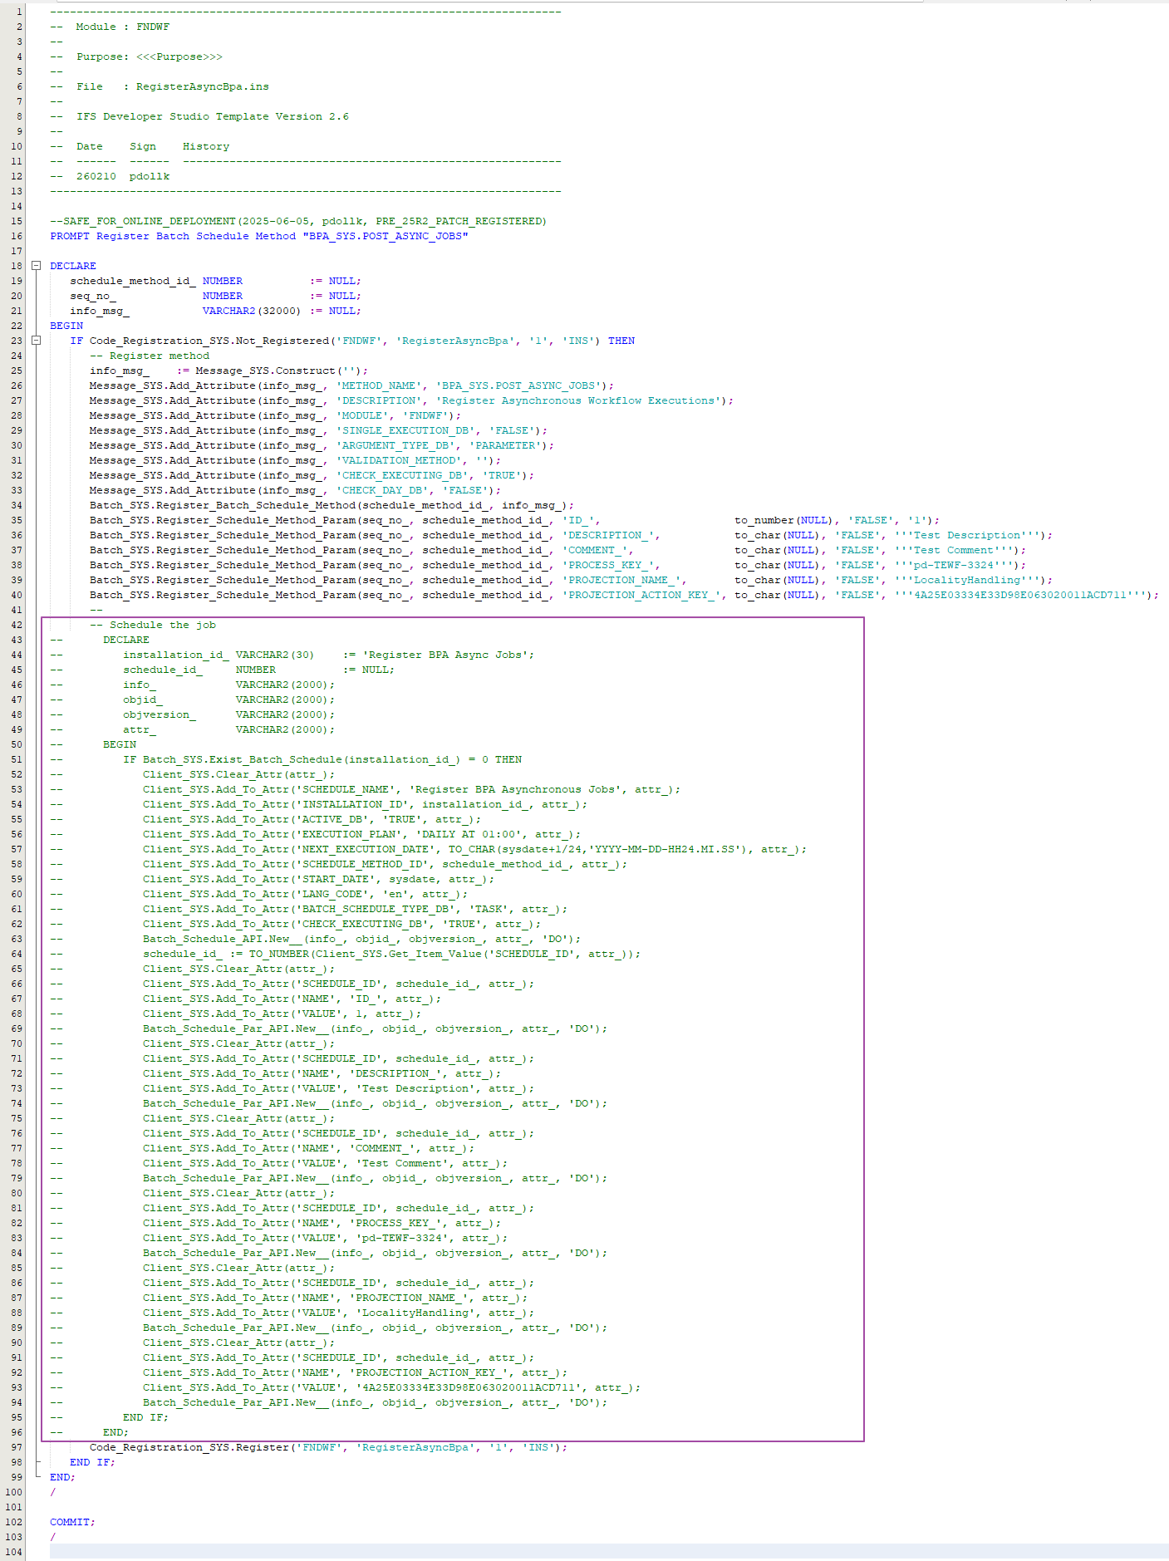Click the text 'Module : FNDWF'

[122, 27]
